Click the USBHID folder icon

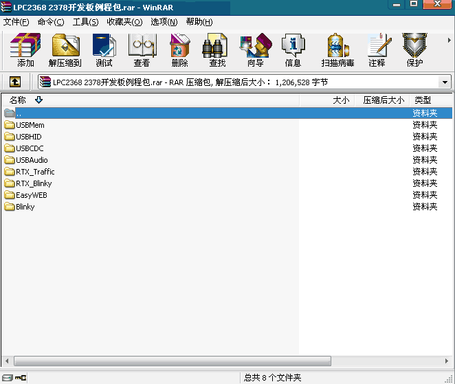(x=10, y=137)
